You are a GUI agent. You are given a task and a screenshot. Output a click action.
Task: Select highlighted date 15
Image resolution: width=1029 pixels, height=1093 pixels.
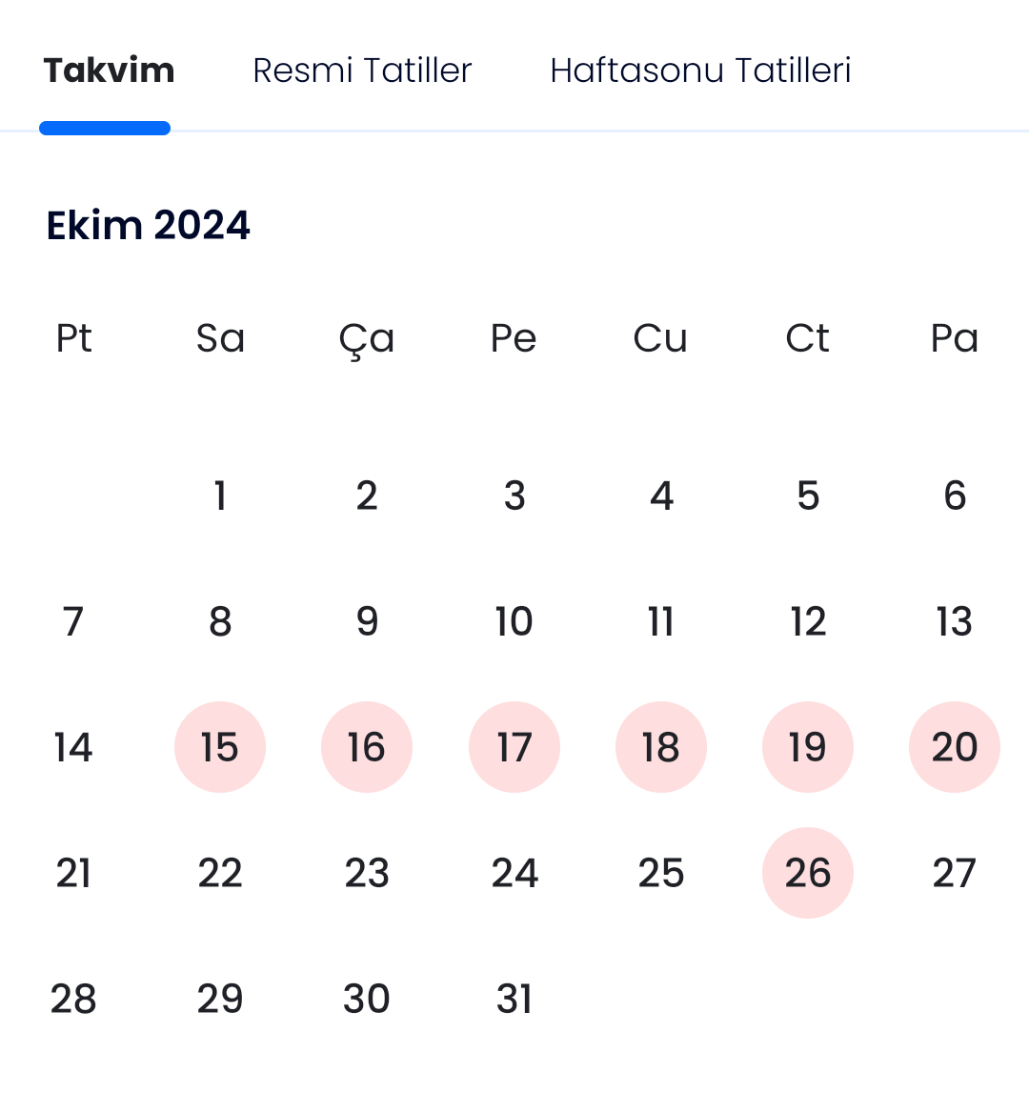click(219, 746)
